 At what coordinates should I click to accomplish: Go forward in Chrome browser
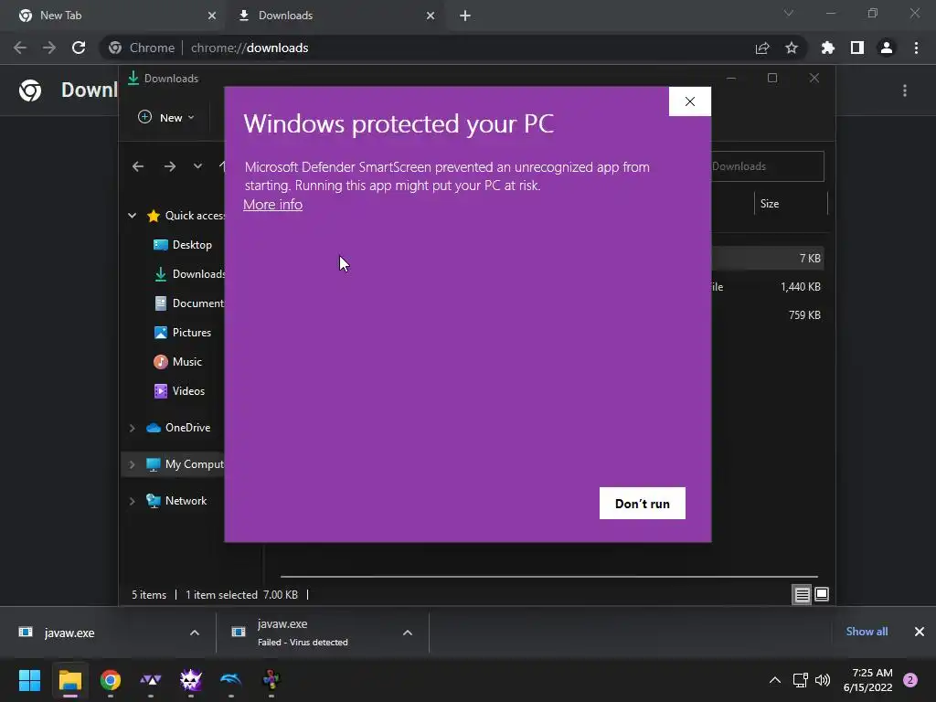pyautogui.click(x=49, y=48)
